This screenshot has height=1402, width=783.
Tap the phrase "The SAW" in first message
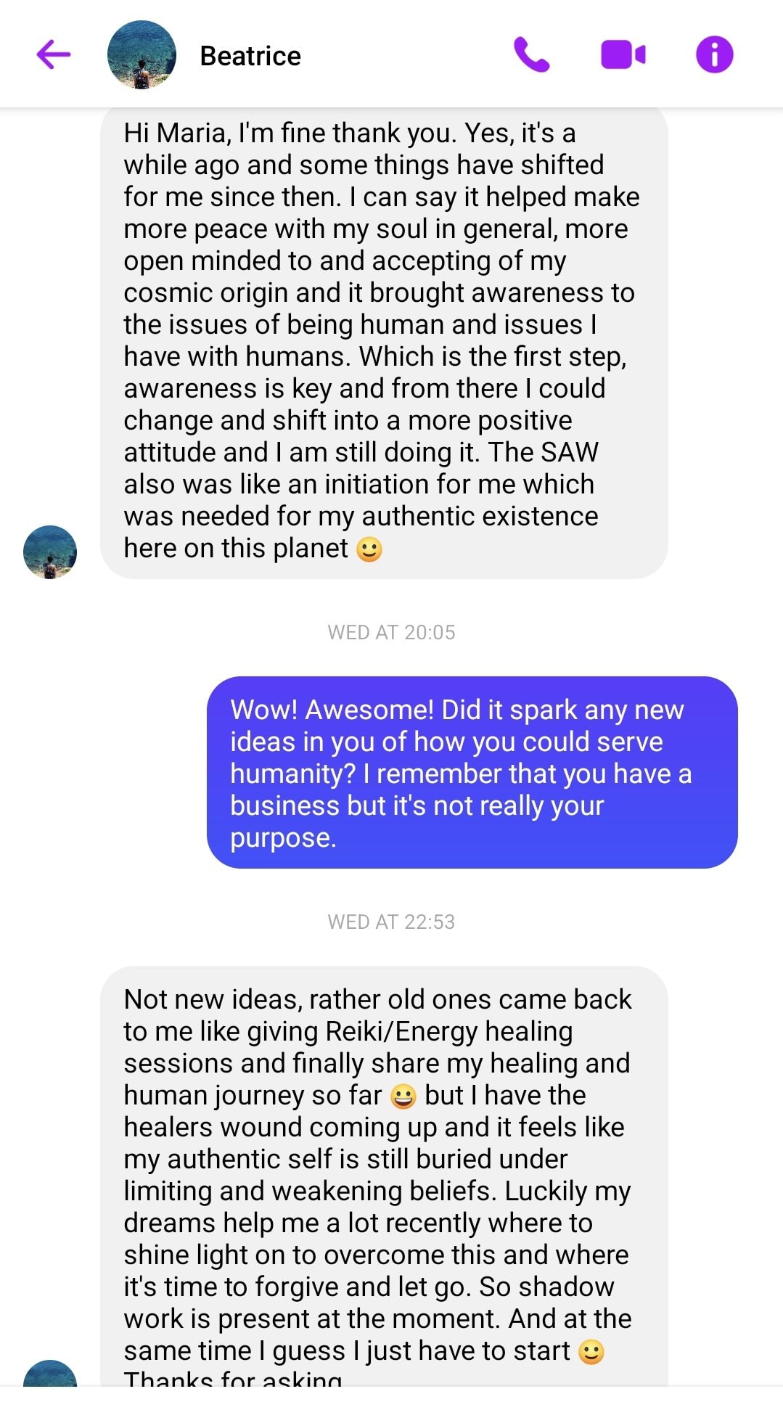pos(543,452)
